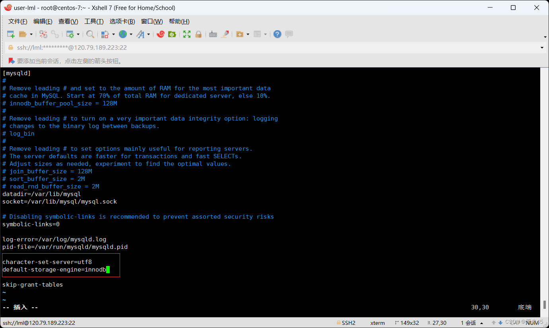This screenshot has width=549, height=328.
Task: Expand the address bar history dropdown
Action: (x=542, y=48)
